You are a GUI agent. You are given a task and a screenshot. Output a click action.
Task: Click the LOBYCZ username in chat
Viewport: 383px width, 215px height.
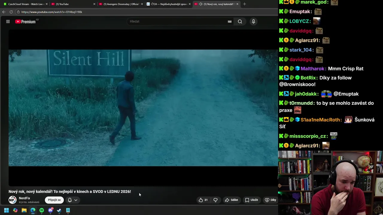pos(300,21)
